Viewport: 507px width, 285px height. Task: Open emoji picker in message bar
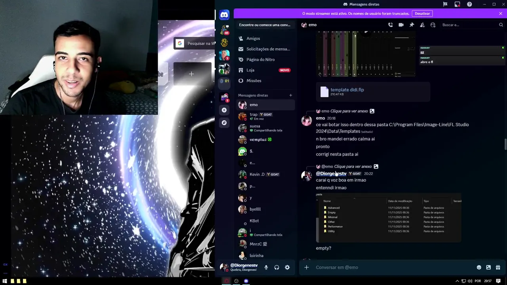click(x=479, y=268)
